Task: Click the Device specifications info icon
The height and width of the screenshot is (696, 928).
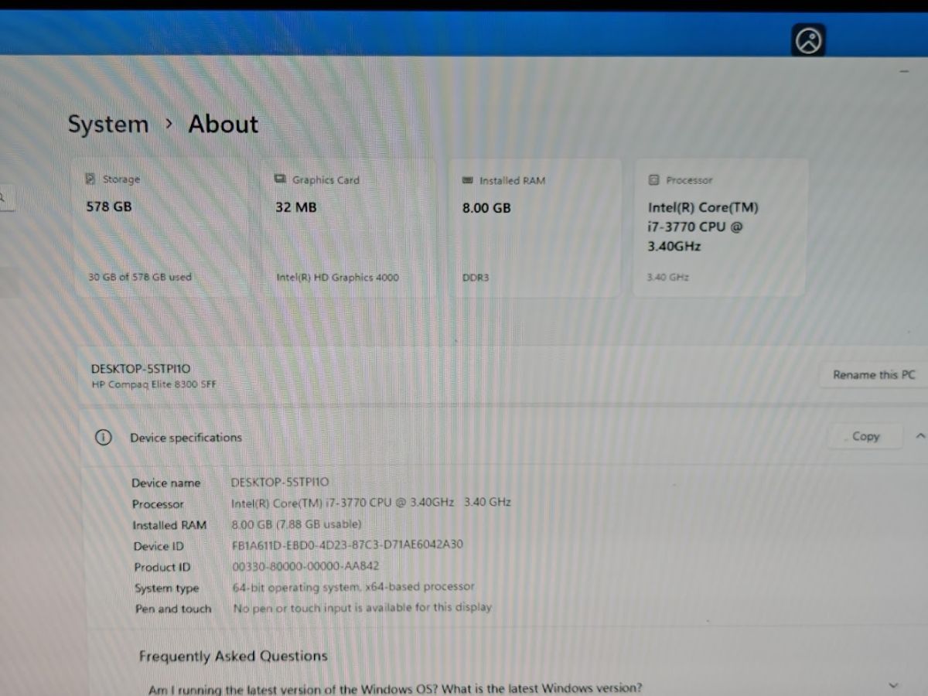Action: 103,437
